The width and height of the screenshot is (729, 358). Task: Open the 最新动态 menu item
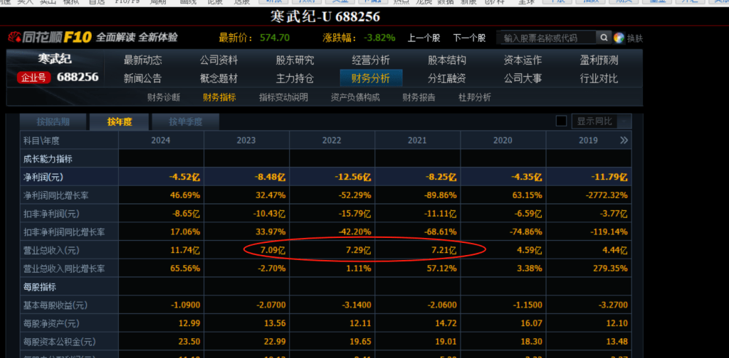[x=142, y=60]
